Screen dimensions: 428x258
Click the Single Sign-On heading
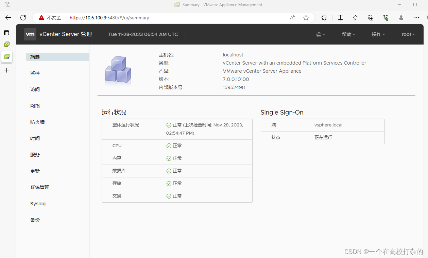tap(282, 113)
